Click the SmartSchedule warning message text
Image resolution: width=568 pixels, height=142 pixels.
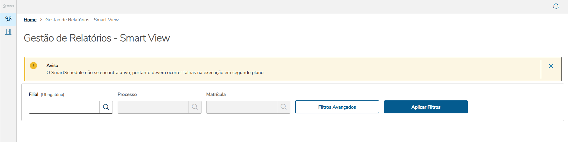[x=155, y=73]
